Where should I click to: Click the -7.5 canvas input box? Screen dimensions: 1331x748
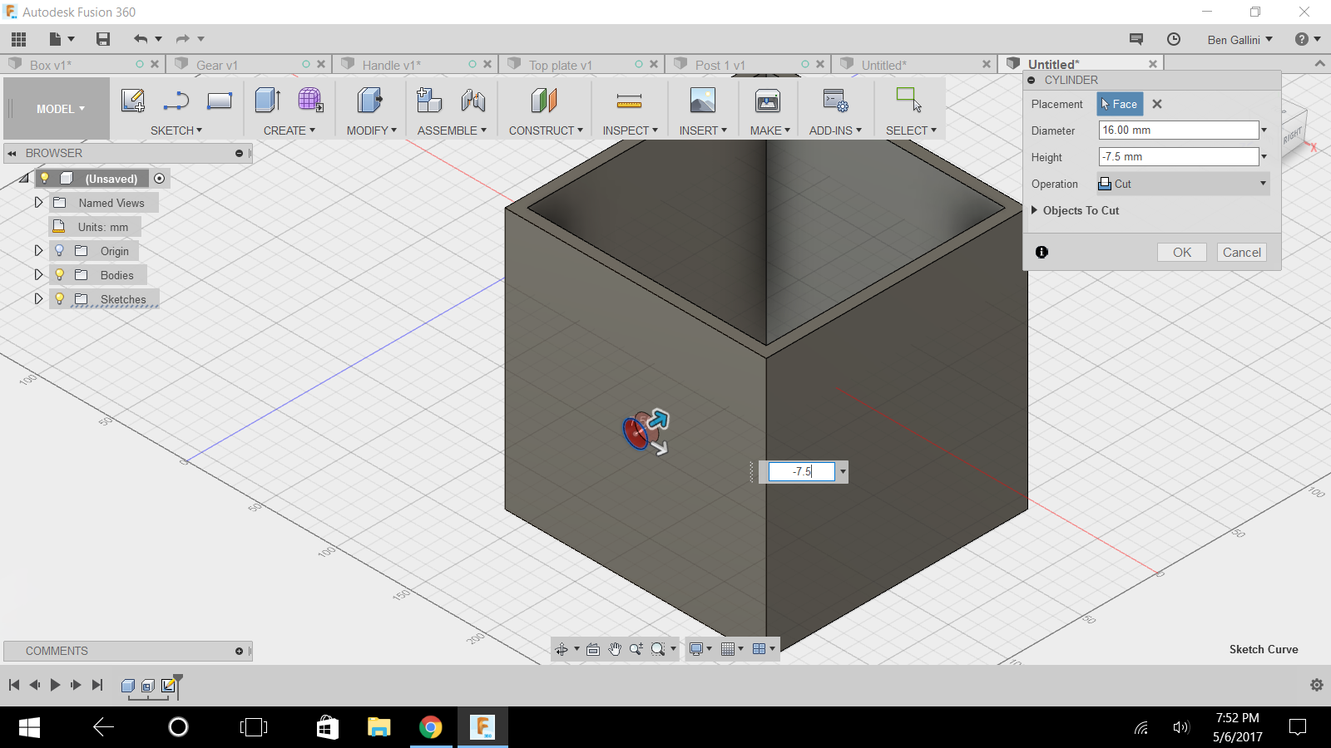coord(801,471)
